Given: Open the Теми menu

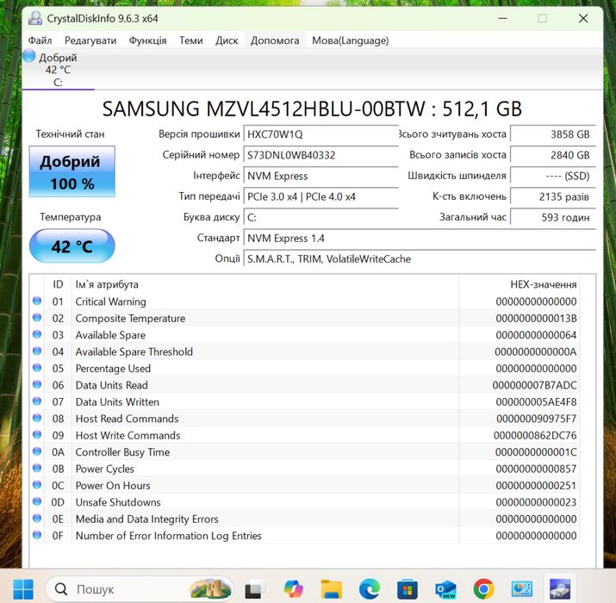Looking at the screenshot, I should [191, 40].
